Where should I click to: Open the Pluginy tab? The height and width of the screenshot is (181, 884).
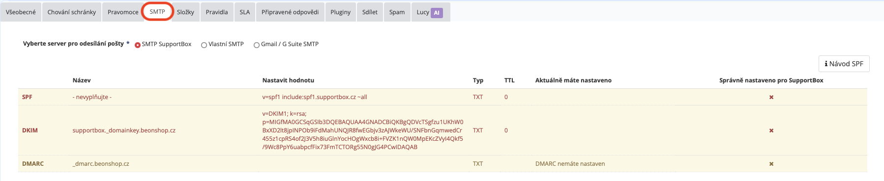point(341,12)
